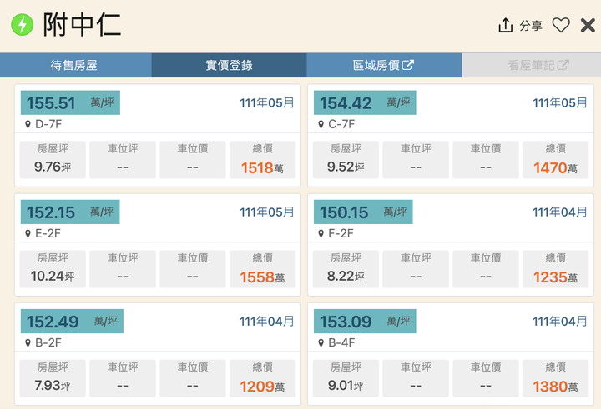Click the 1380萬 total price box

click(555, 378)
